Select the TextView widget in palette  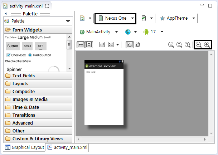pyautogui.click(x=11, y=37)
